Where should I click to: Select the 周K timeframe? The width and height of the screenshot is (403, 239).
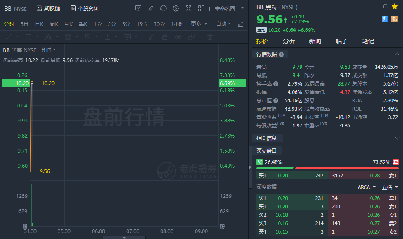pyautogui.click(x=54, y=24)
